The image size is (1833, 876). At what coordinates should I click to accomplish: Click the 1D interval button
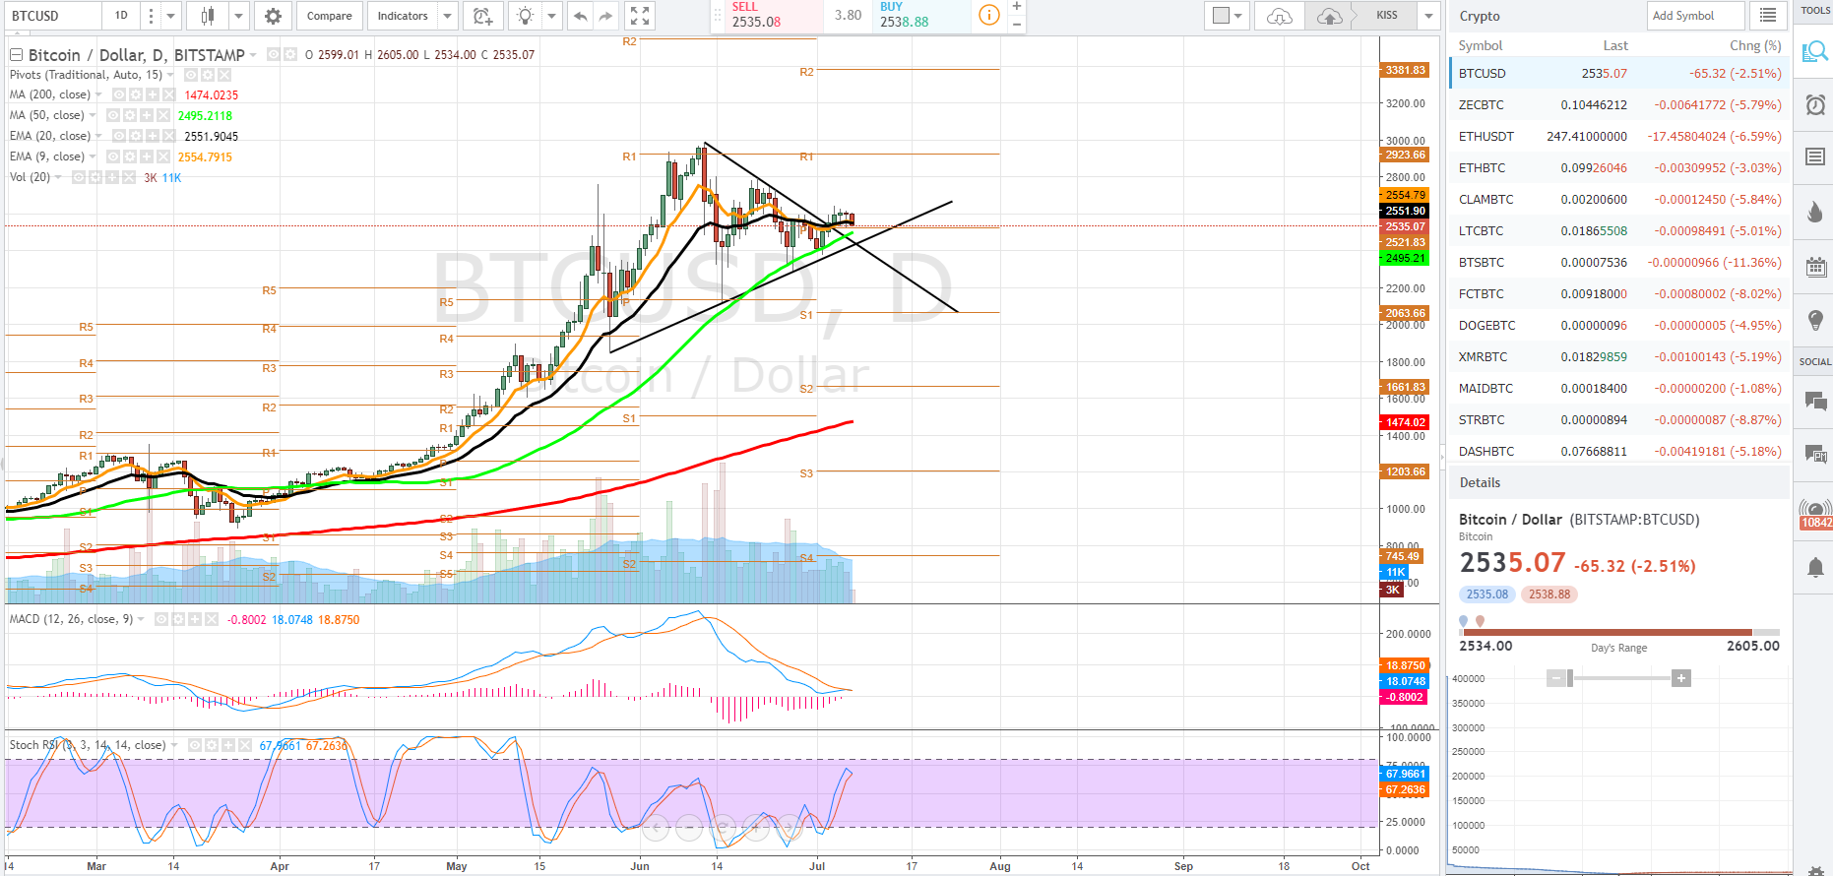click(x=121, y=16)
